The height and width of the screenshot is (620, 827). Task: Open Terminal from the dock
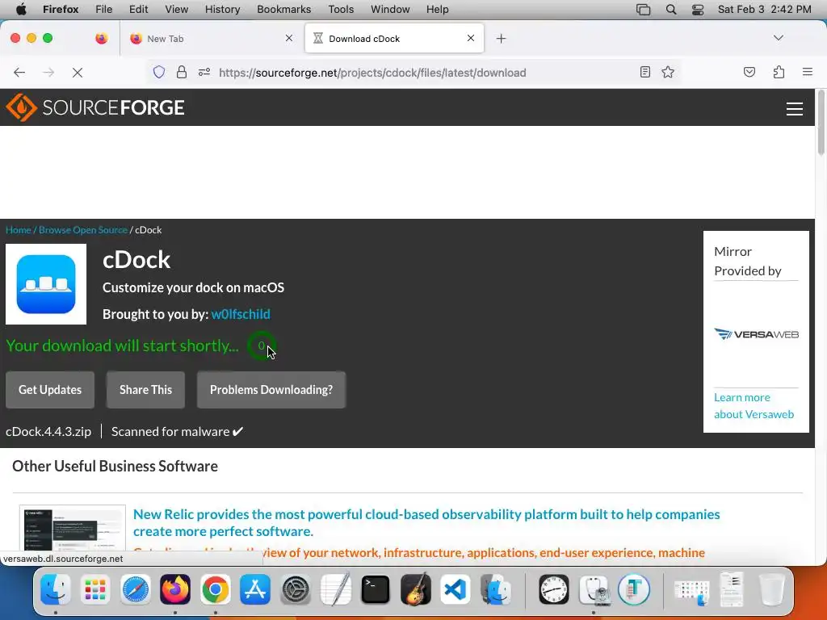[x=376, y=589]
